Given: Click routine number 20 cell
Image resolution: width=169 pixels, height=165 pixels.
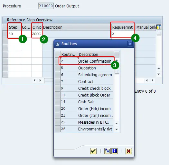Looking at the screenshot, I should 69,108.
